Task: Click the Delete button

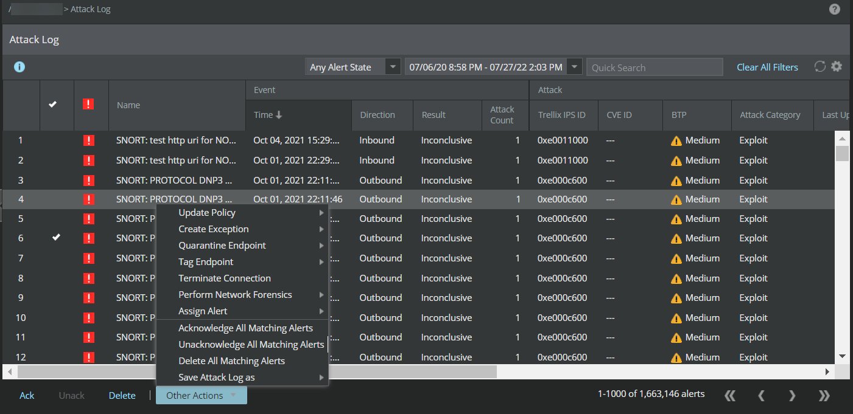Action: coord(122,395)
